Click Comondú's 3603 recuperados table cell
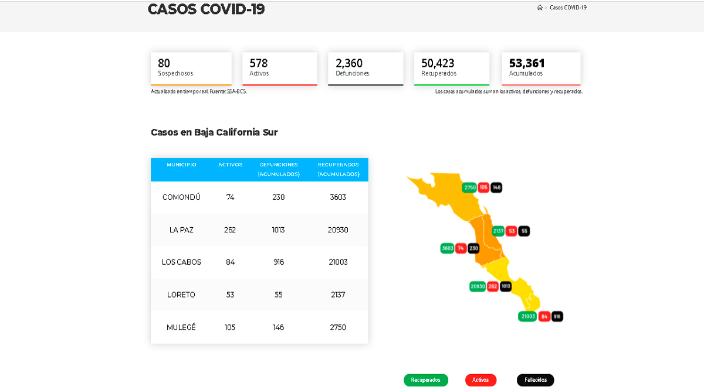The height and width of the screenshot is (390, 704). tap(339, 197)
